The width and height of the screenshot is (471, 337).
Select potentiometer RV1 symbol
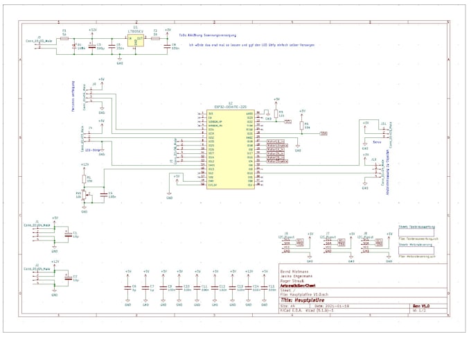85,195
